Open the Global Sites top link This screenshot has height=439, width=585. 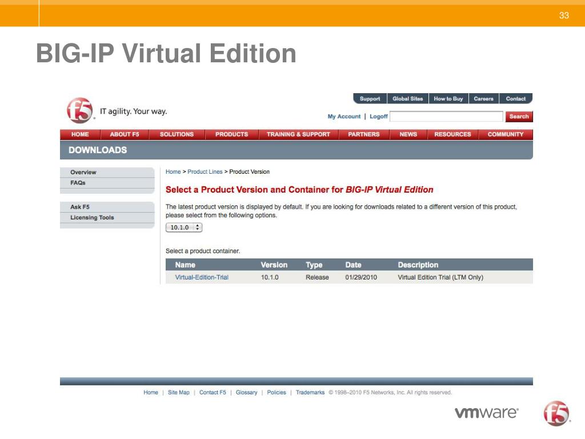(408, 98)
